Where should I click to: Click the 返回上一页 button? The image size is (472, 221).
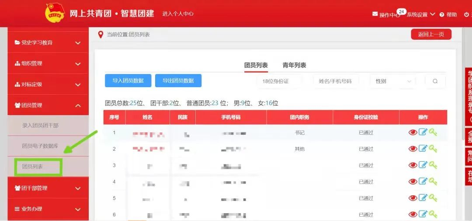click(431, 34)
